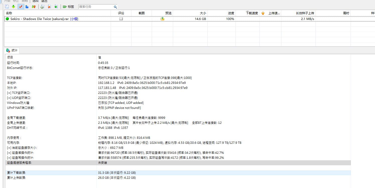
Task: Click the 退出 menu item
Action: [44, 1]
